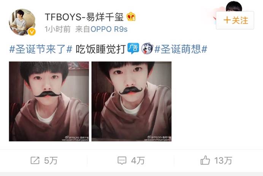Tap the gold crown membership icon

pos(131,17)
